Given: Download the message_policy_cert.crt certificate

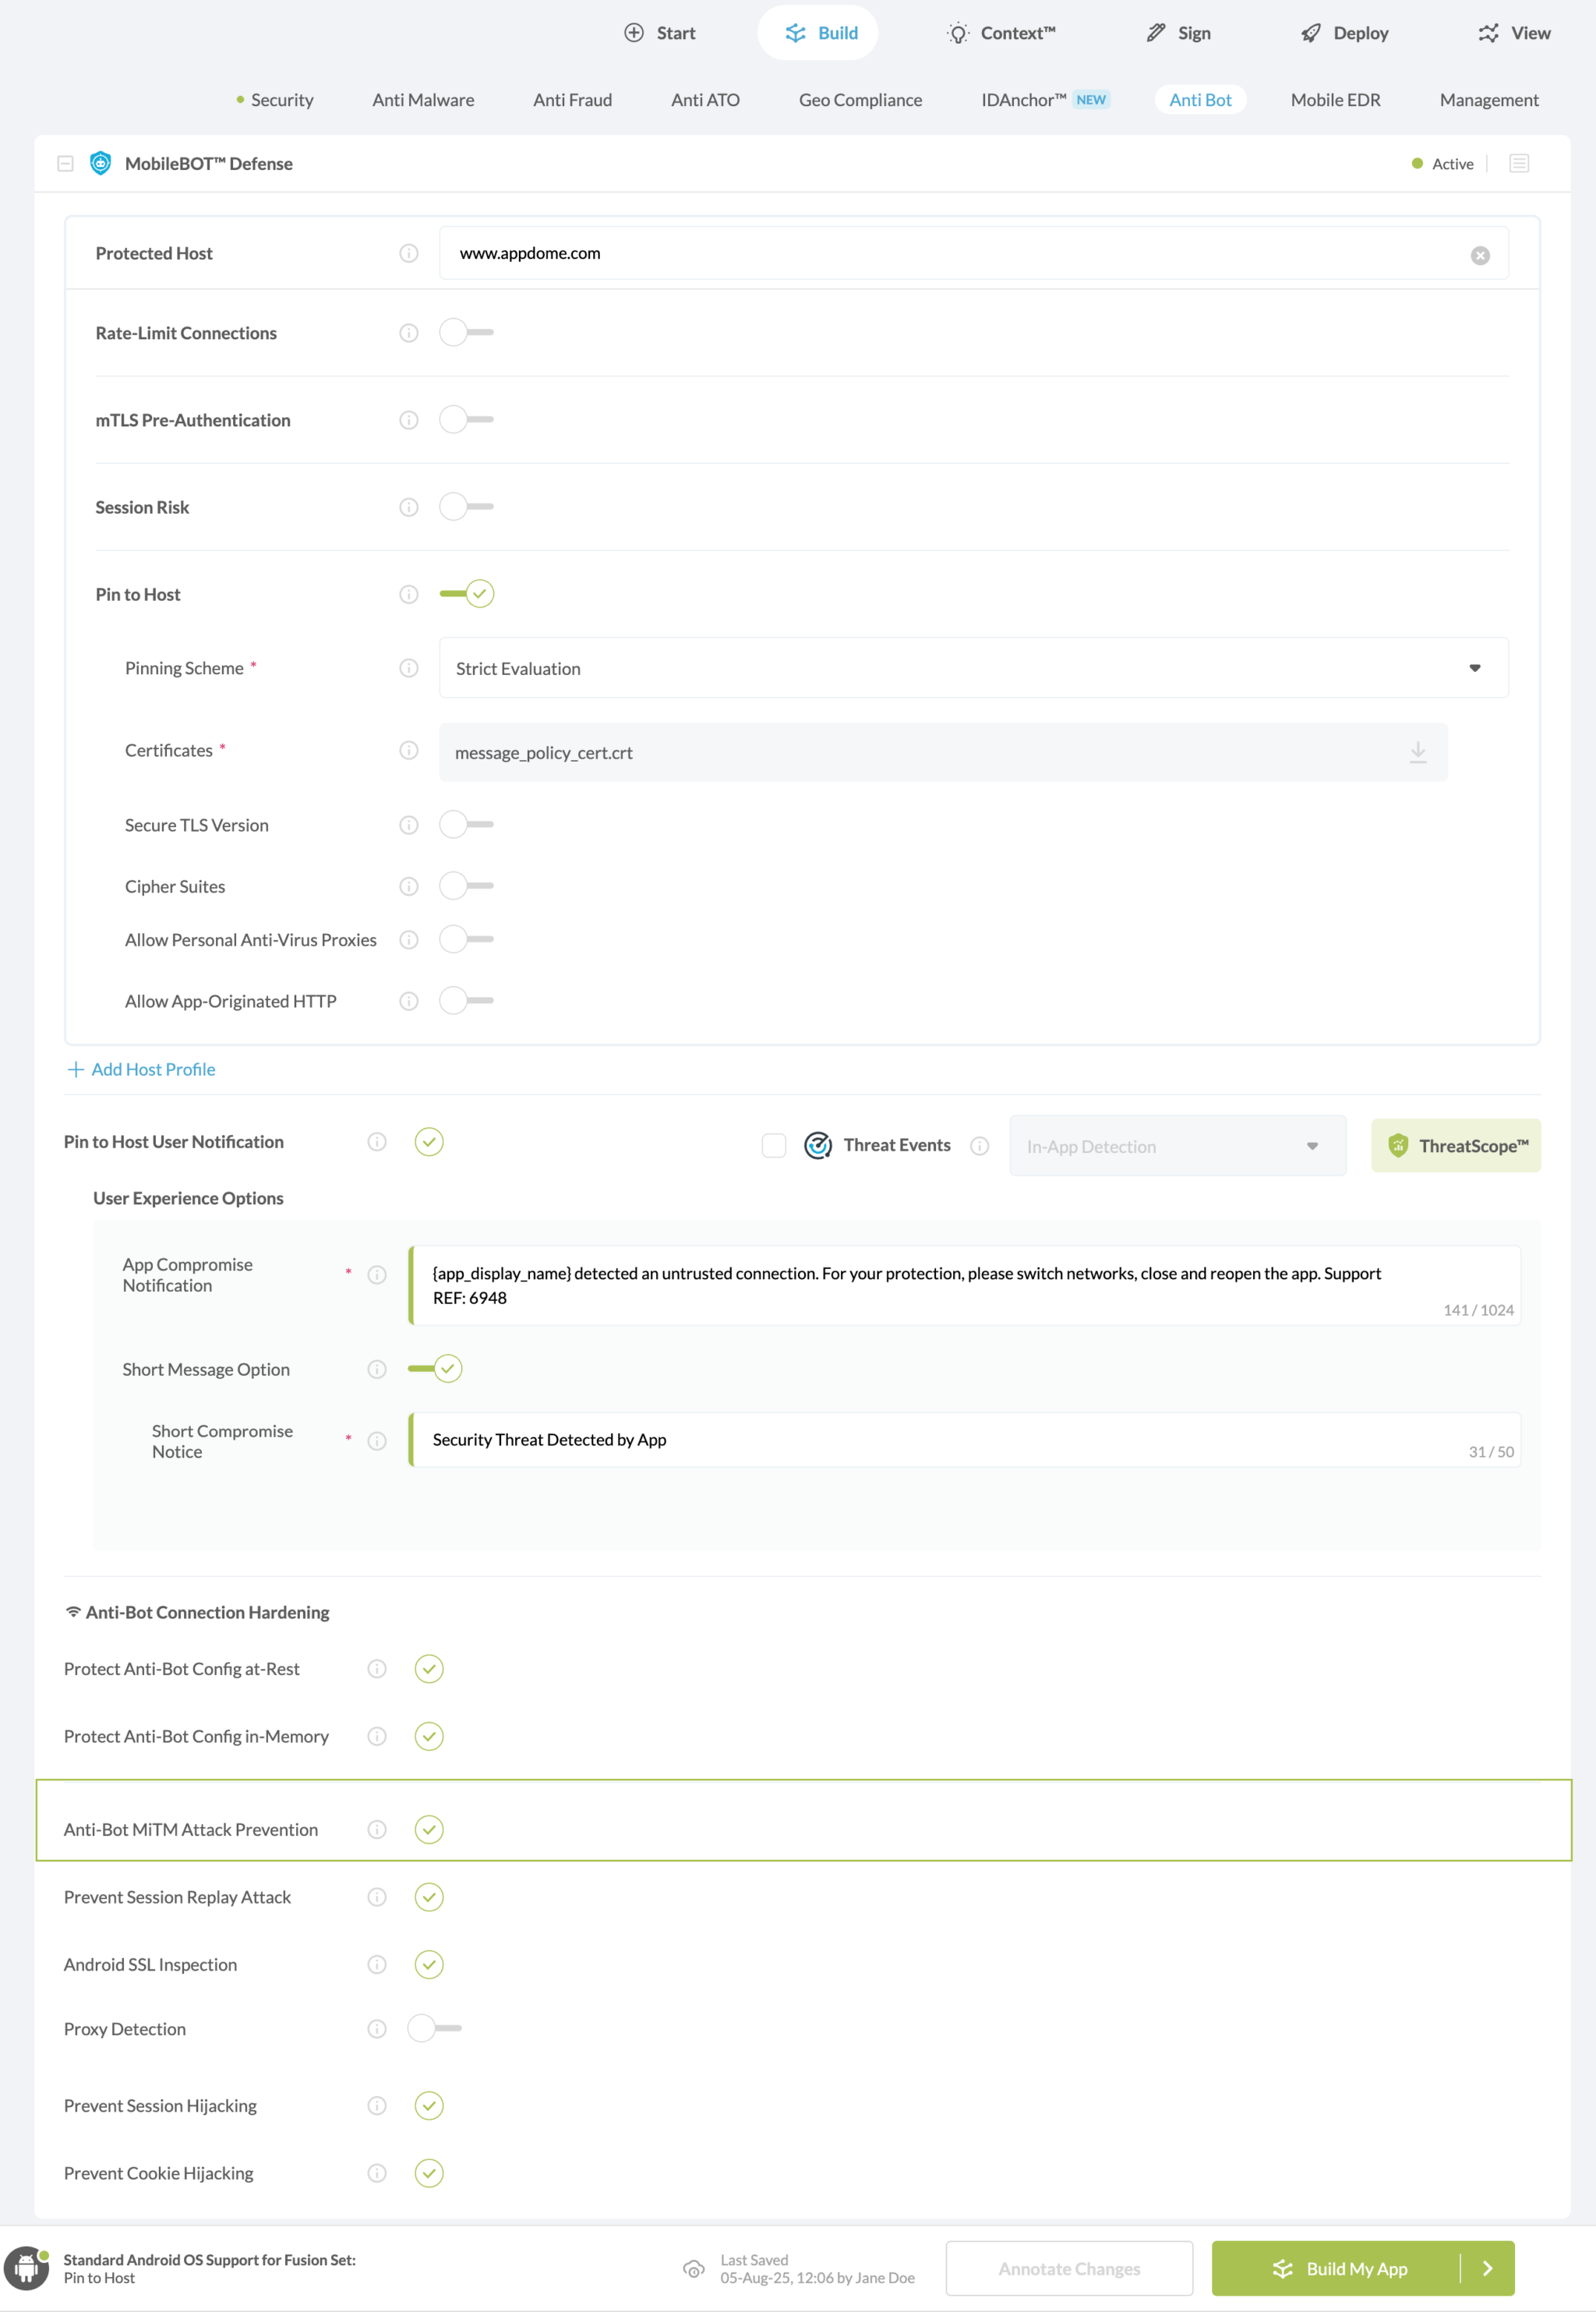Looking at the screenshot, I should [1418, 753].
